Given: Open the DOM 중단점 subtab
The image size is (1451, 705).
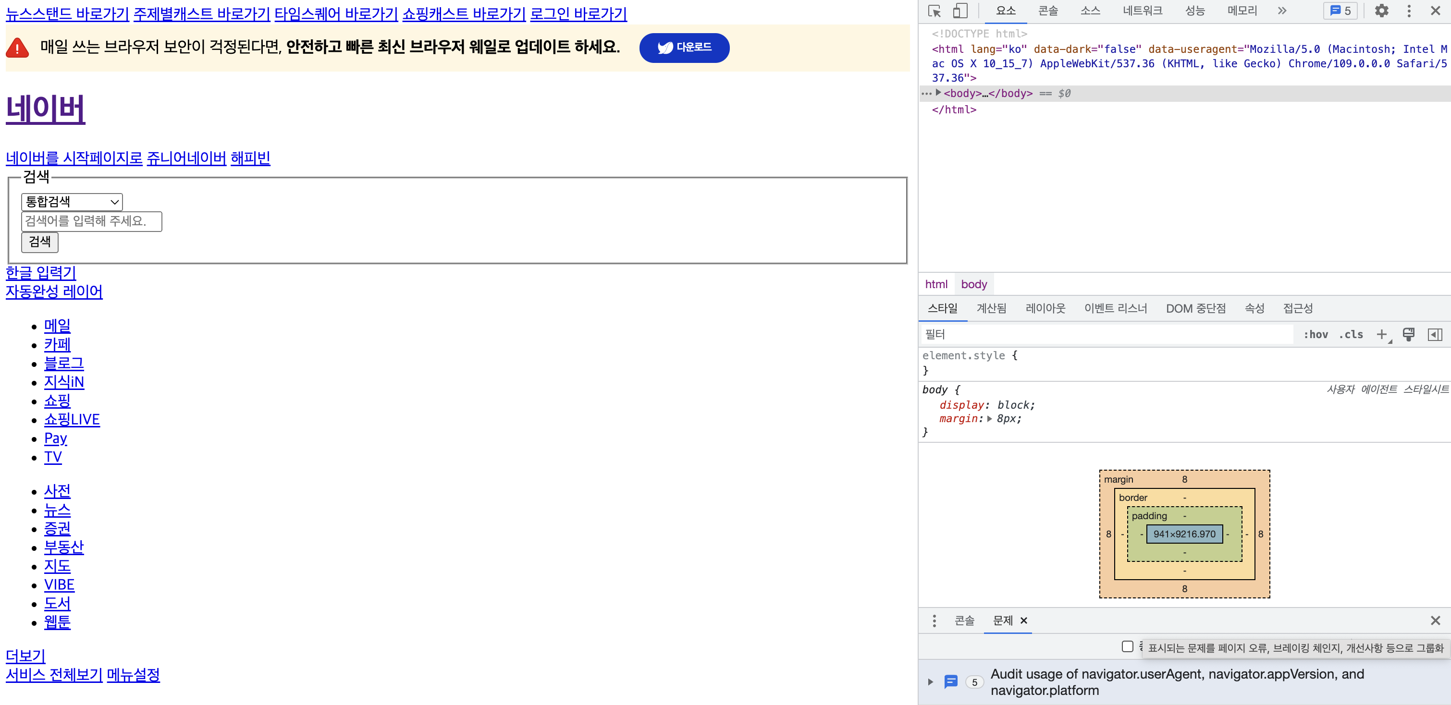Looking at the screenshot, I should point(1195,308).
